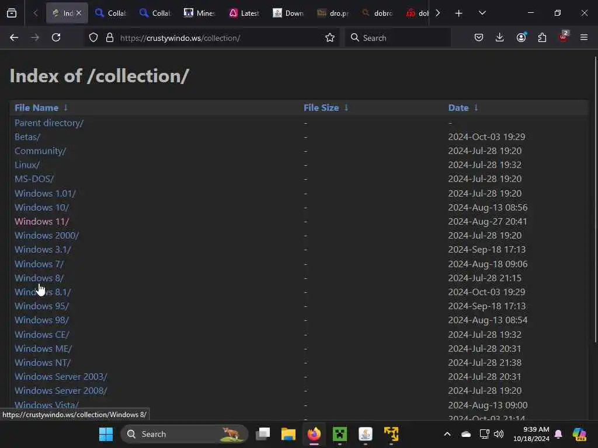This screenshot has width=598, height=448.
Task: Switch to the first Collab tab
Action: pyautogui.click(x=111, y=13)
